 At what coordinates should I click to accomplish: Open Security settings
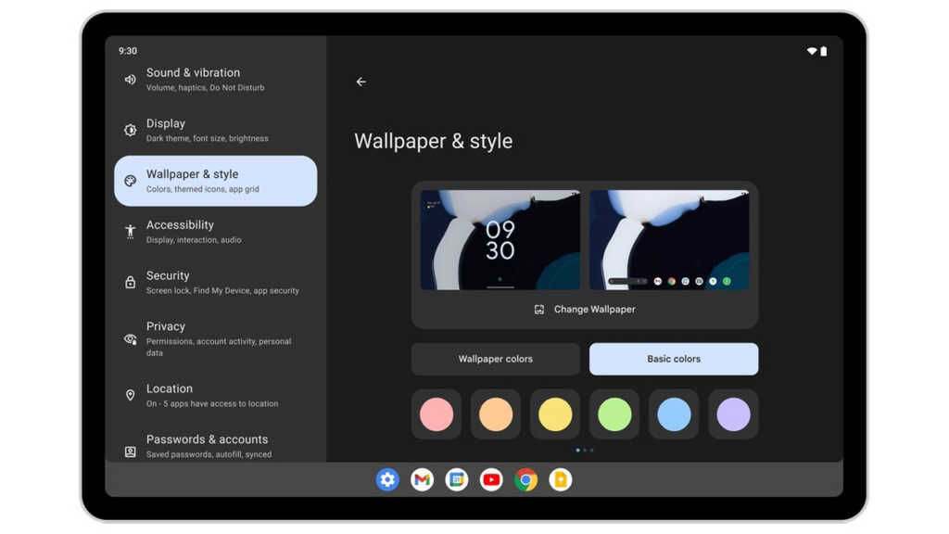(x=215, y=283)
